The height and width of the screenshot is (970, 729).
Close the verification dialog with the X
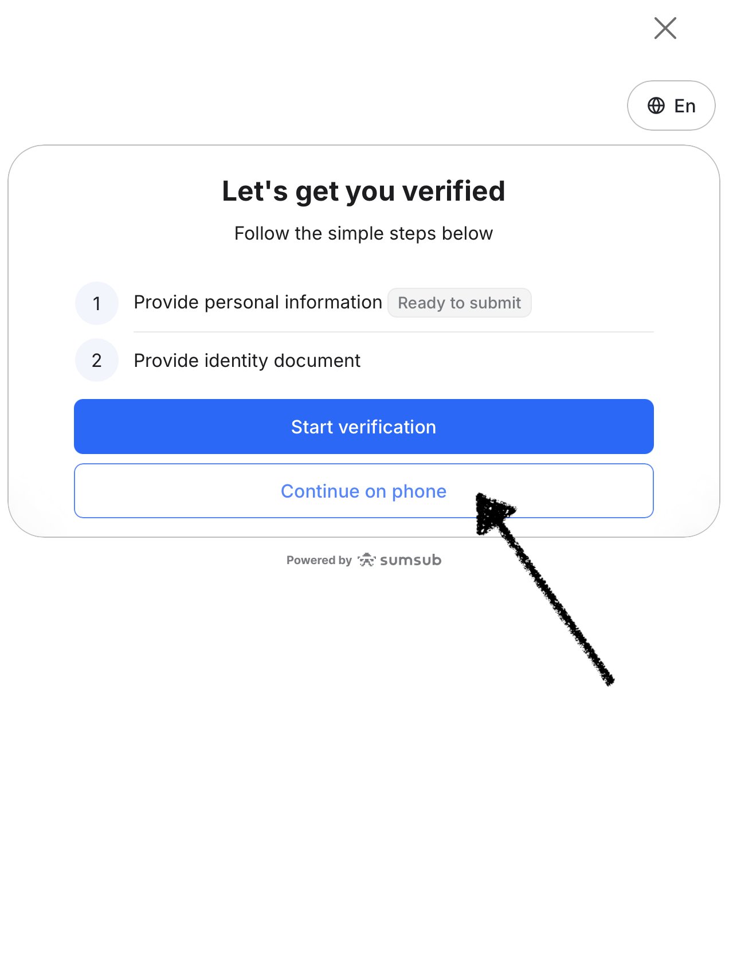[665, 28]
